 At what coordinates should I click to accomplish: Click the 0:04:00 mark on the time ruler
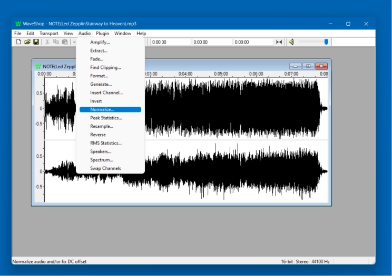[185, 74]
